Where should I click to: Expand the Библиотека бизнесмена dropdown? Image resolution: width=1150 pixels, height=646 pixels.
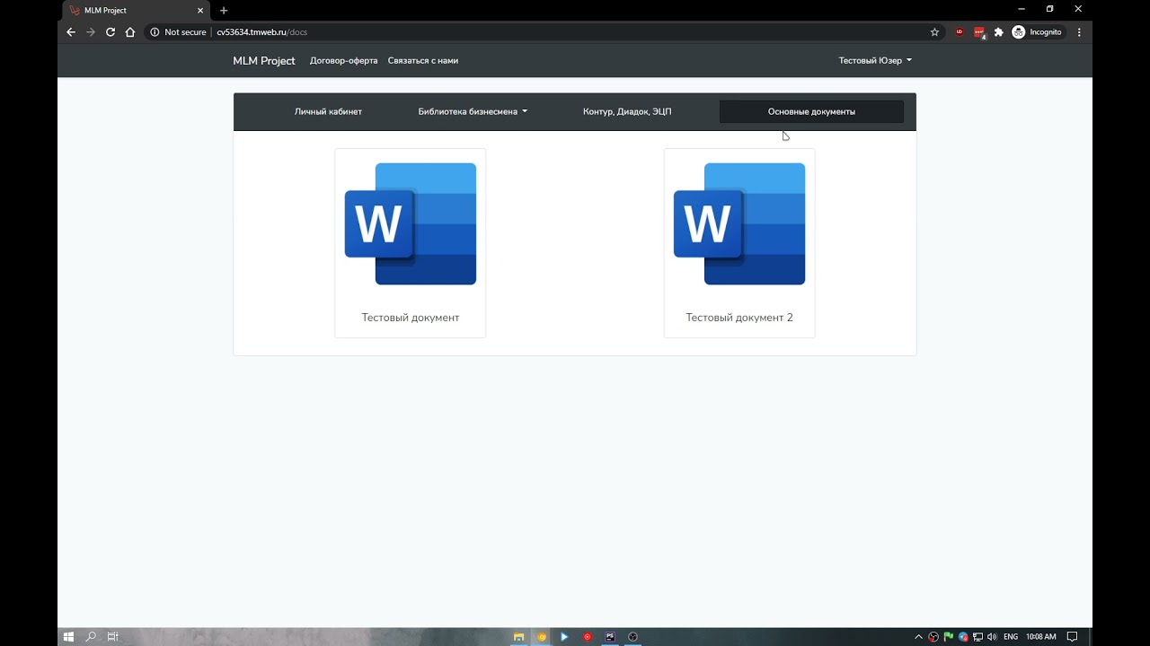473,112
